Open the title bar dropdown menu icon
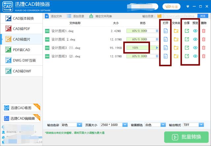Viewport: 211px width, 146px height. [188, 7]
